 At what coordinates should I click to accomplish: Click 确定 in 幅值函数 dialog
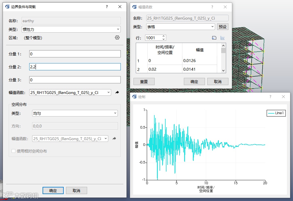(x=194, y=82)
